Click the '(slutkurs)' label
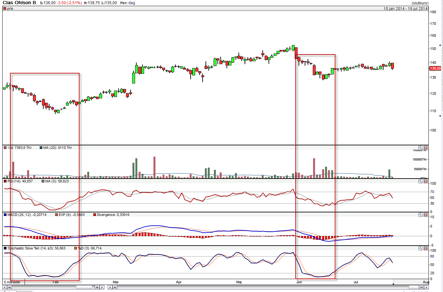This screenshot has width=443, height=292. 420,3
